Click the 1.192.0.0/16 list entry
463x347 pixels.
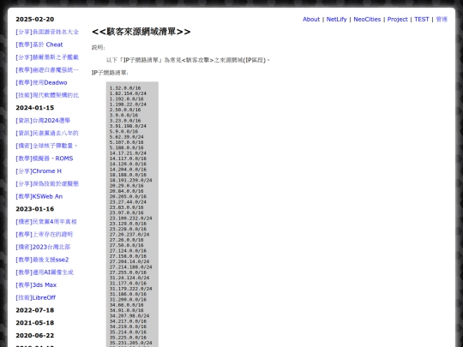(x=126, y=99)
